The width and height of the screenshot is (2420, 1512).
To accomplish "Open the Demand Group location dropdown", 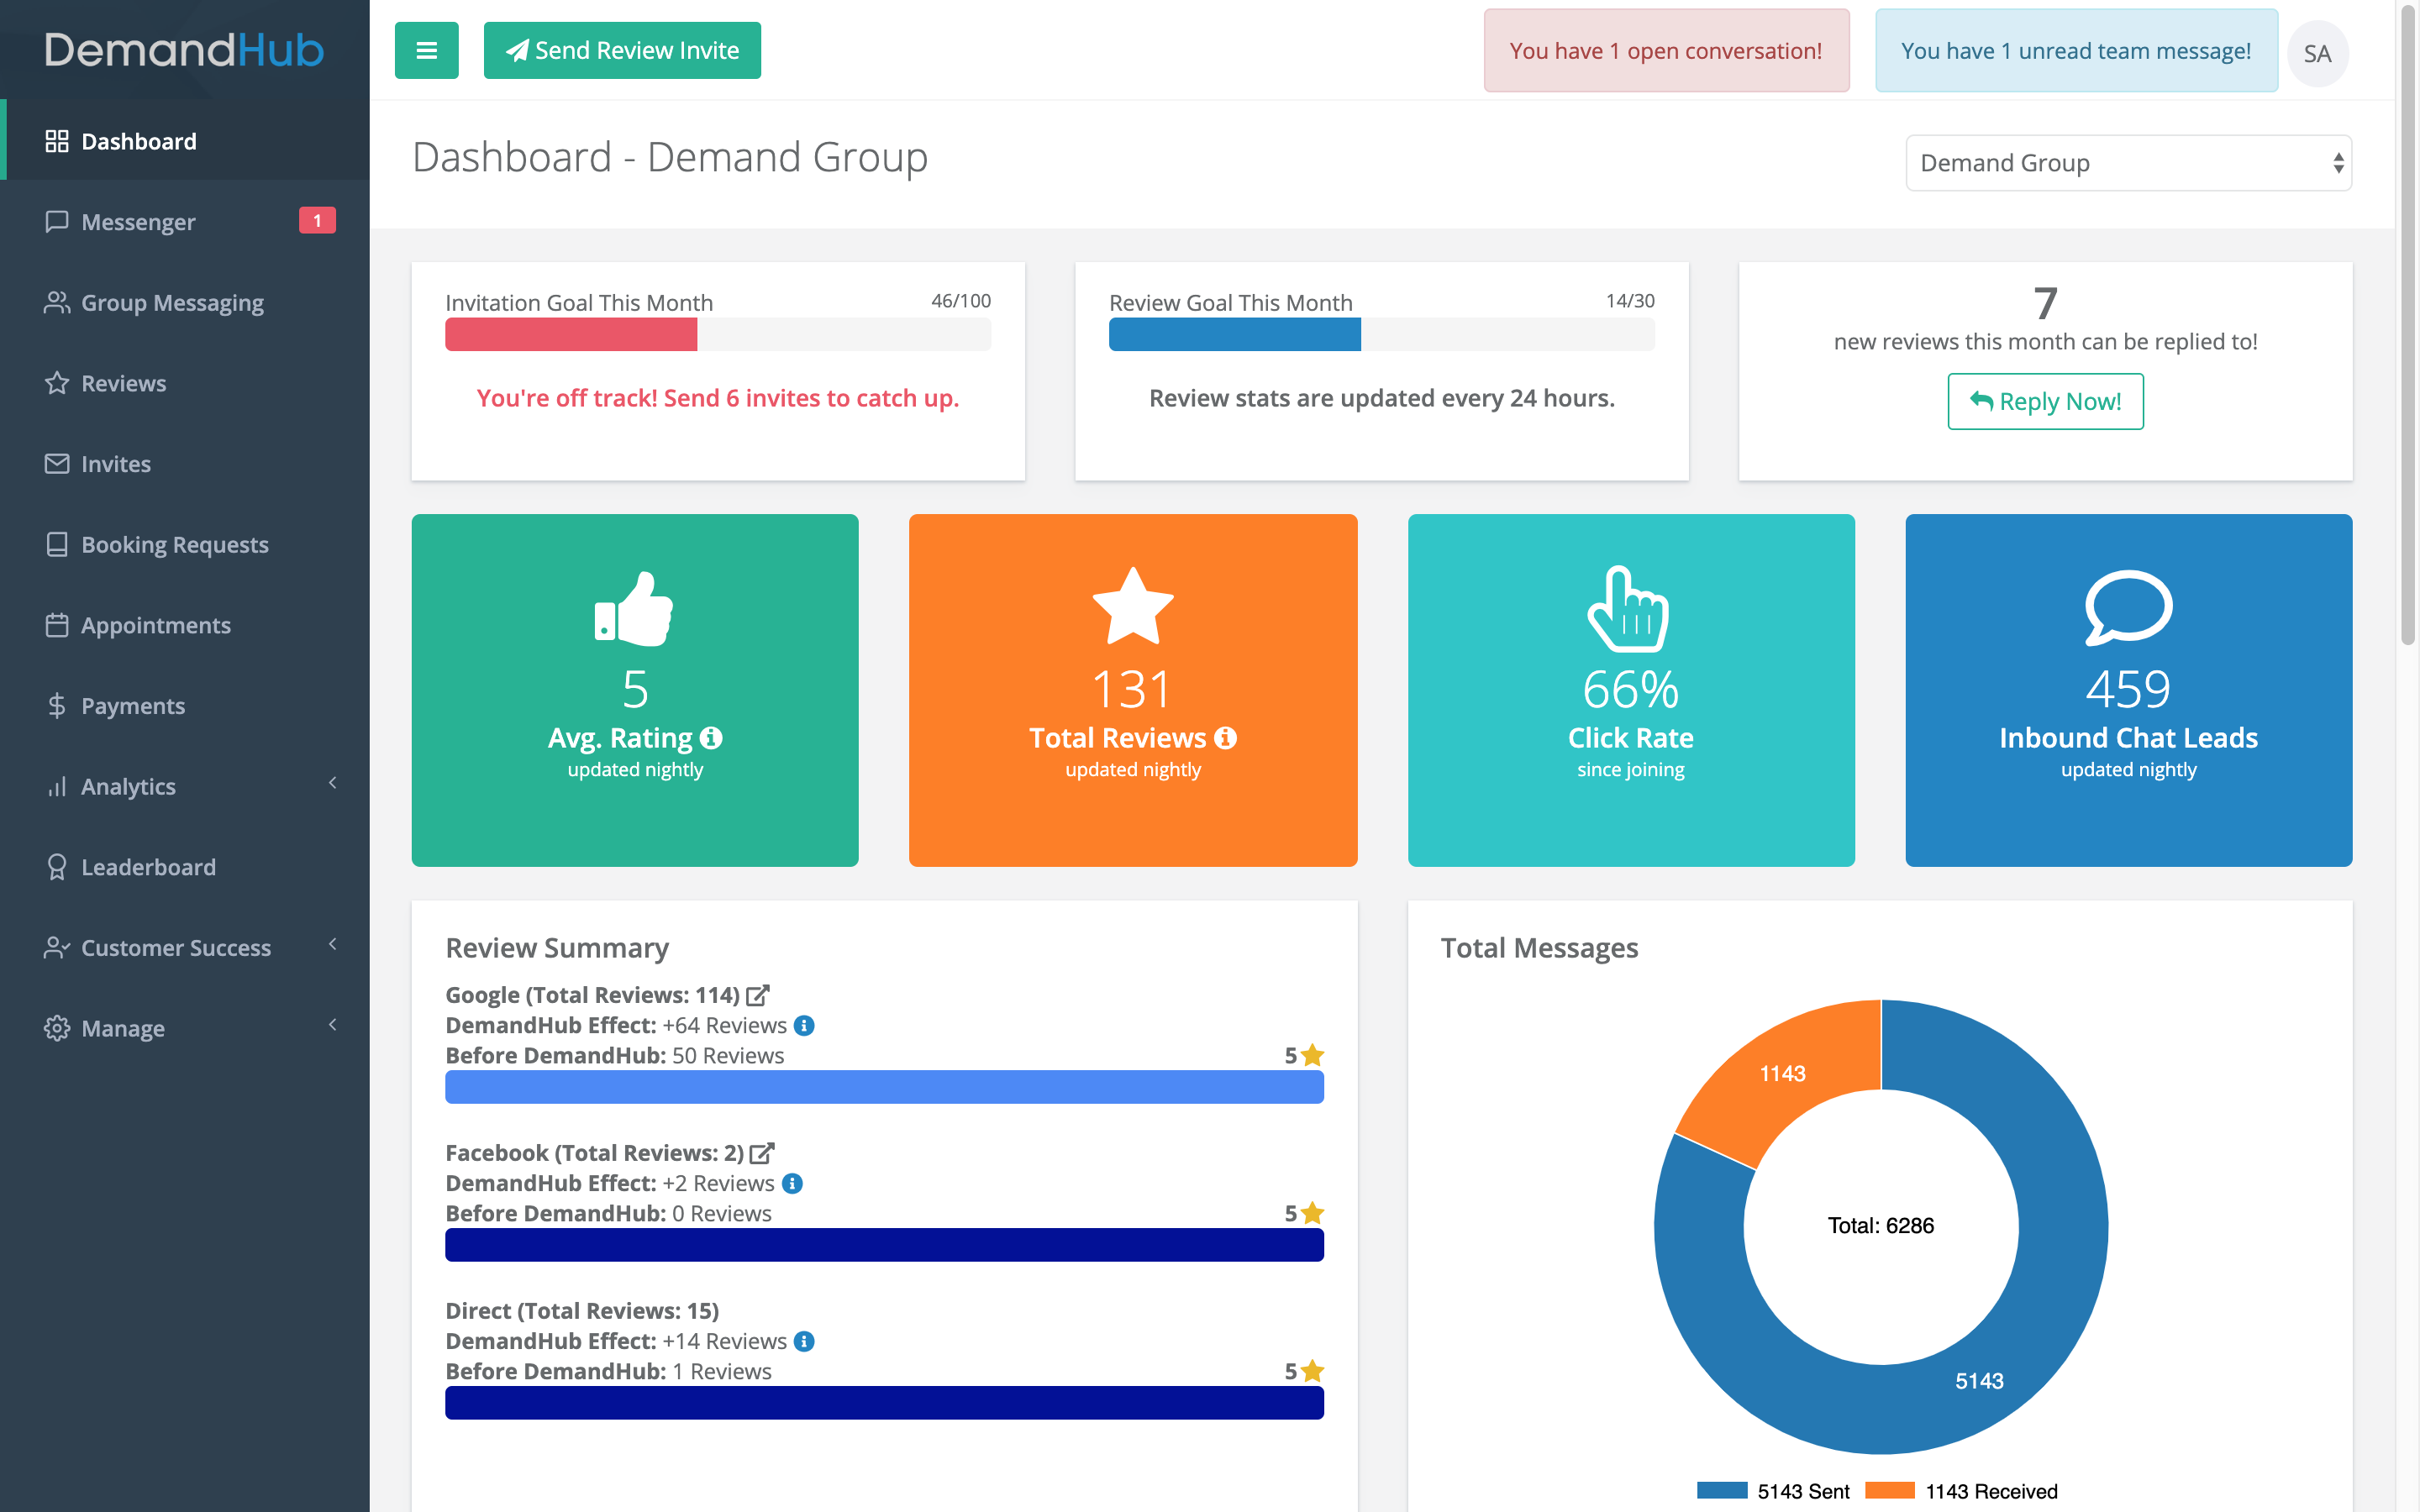I will [2128, 163].
